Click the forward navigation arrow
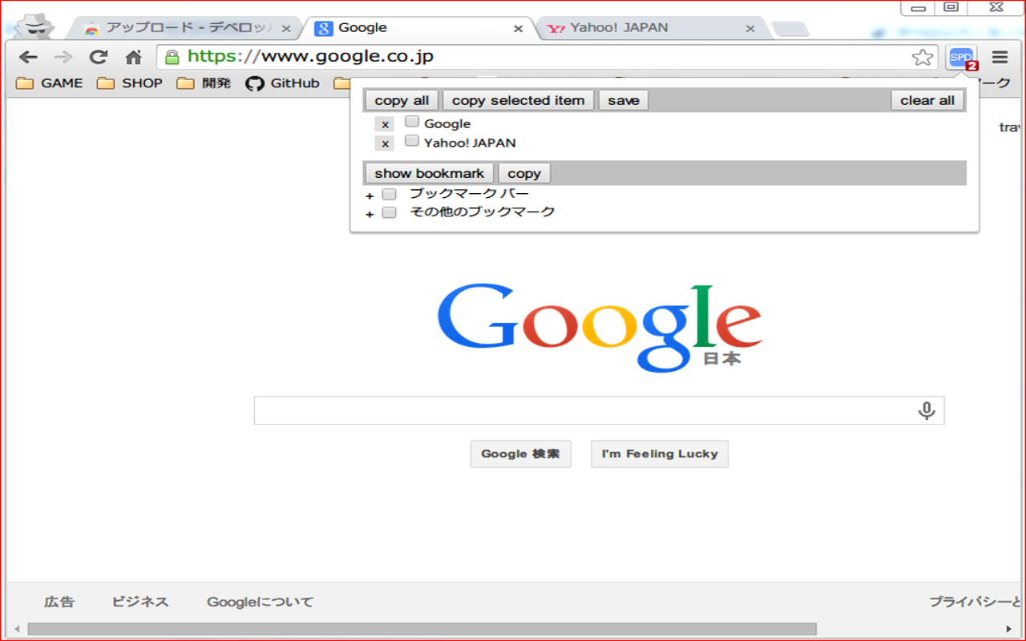 click(63, 57)
